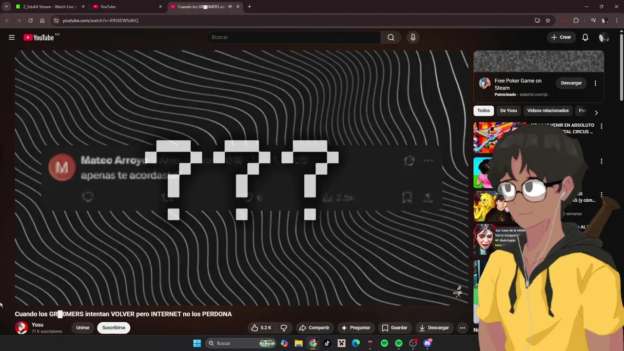This screenshot has width=624, height=351.
Task: Click the search magnifier button
Action: pos(391,38)
